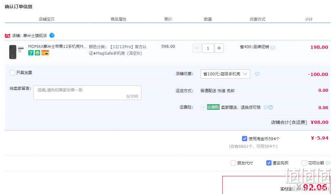Click the orange credit card payment badge

(x=45, y=53)
